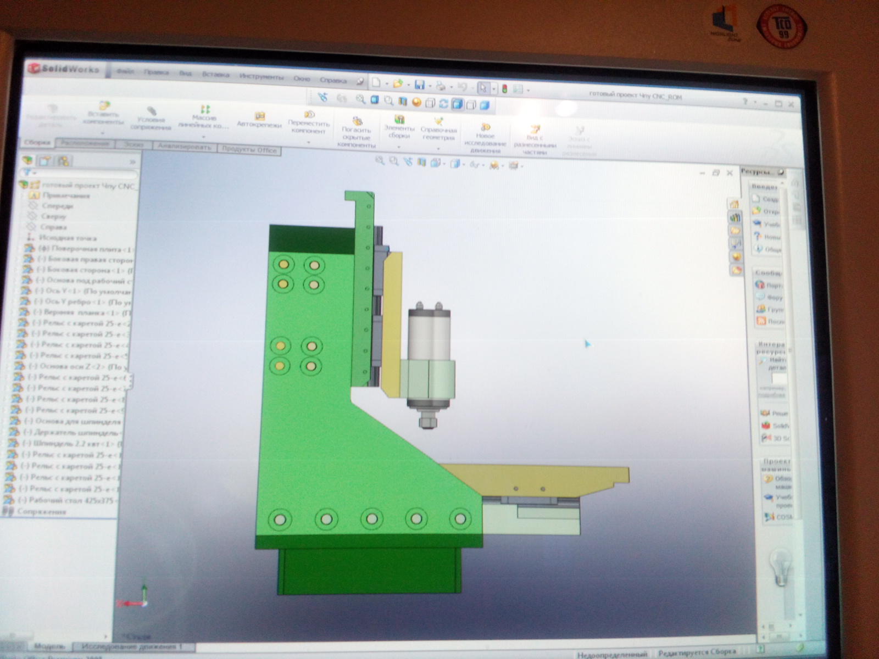Open the FeatureManager design tree tab icon
Viewport: 879px width, 659px height.
27,160
